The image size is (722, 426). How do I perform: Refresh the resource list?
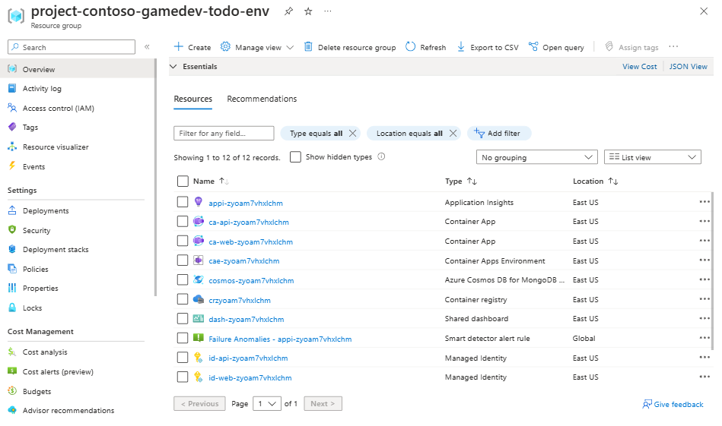click(425, 47)
